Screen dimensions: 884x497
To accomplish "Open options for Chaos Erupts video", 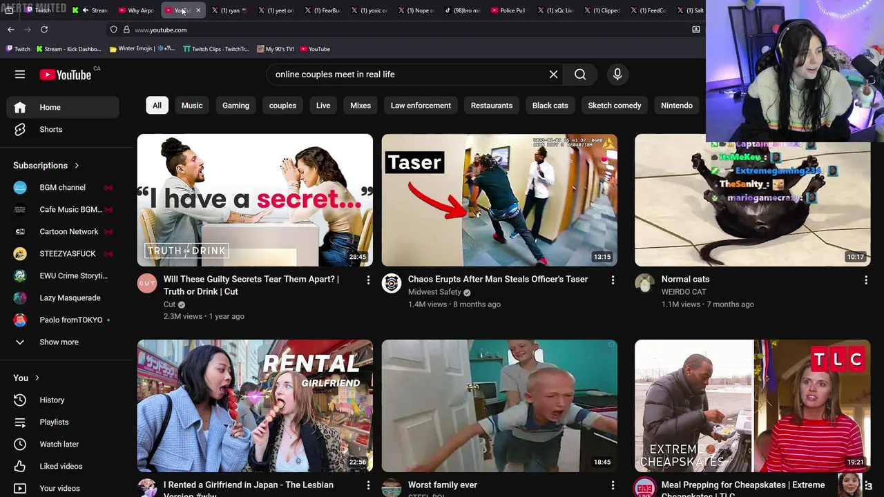I will coord(613,280).
